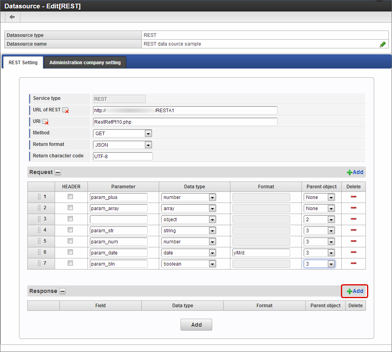This screenshot has width=392, height=352.
Task: Open data type dropdown for param_plus
Action: (188, 197)
